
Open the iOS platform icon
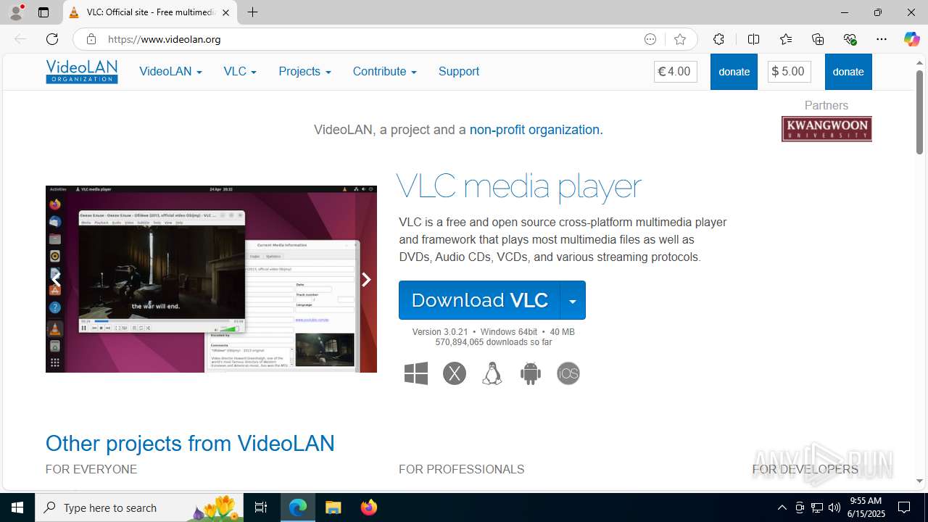pos(568,373)
